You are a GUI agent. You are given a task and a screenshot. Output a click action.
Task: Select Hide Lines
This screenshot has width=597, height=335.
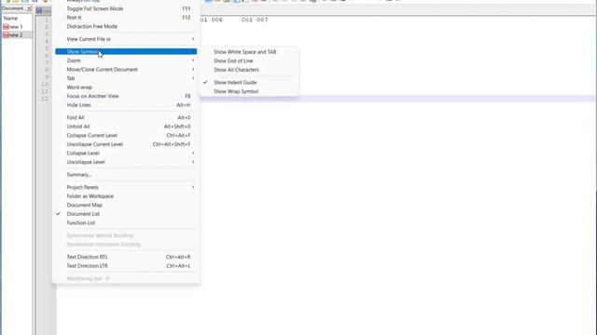tap(126, 105)
